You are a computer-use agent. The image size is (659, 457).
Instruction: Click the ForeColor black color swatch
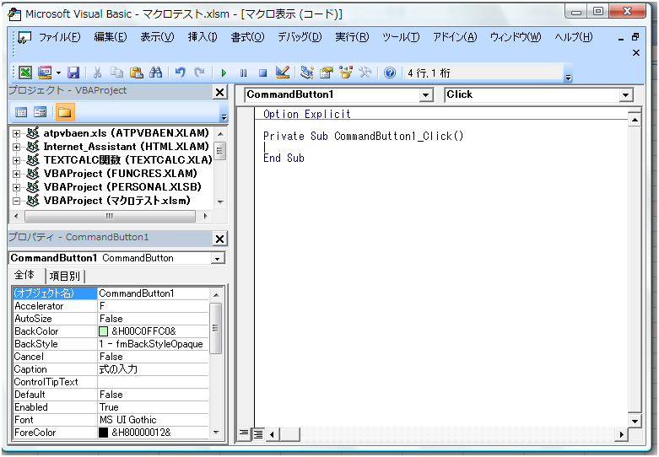[103, 433]
